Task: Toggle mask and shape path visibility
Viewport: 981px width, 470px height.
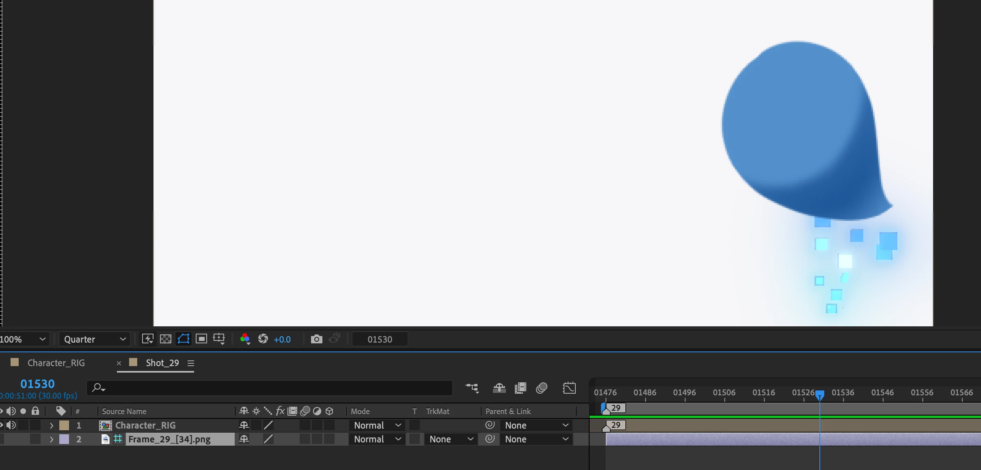Action: point(184,339)
